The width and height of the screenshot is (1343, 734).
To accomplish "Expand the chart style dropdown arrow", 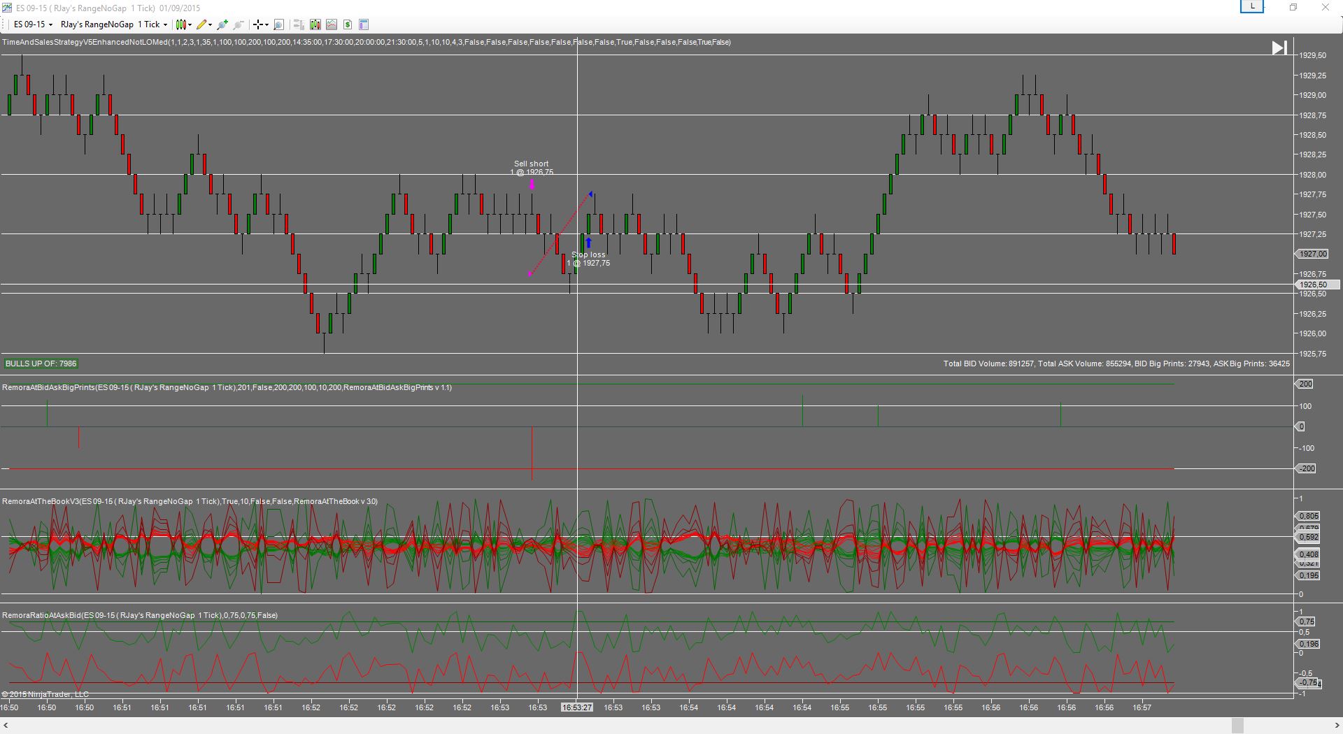I will (x=190, y=24).
